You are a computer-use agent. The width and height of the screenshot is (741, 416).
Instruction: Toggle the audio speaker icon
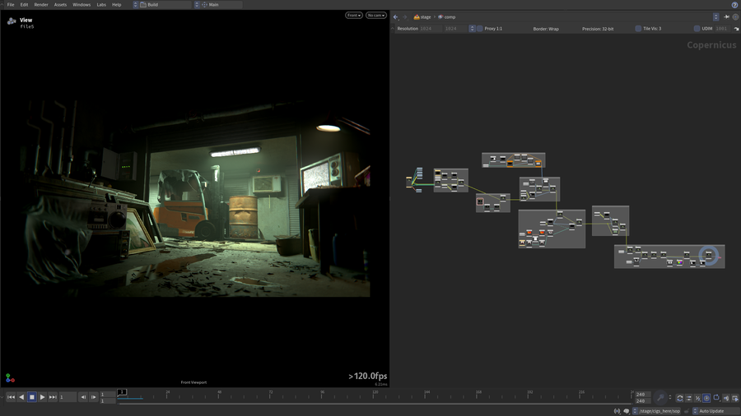(726, 398)
